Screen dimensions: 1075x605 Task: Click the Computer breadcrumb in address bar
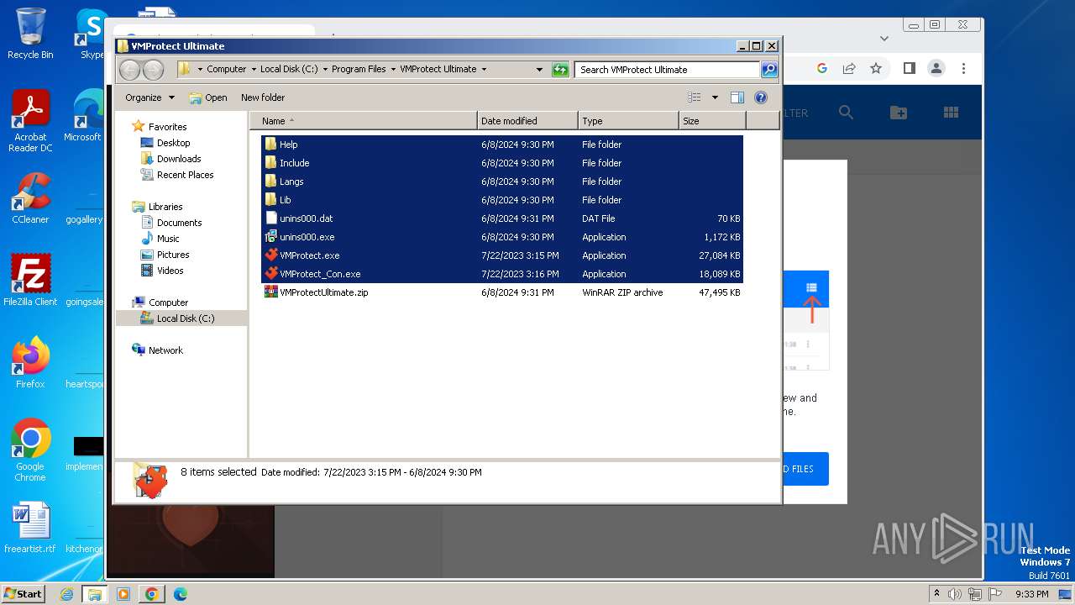coord(227,70)
